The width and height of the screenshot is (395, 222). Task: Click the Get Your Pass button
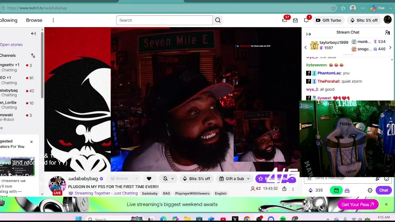[358, 204]
